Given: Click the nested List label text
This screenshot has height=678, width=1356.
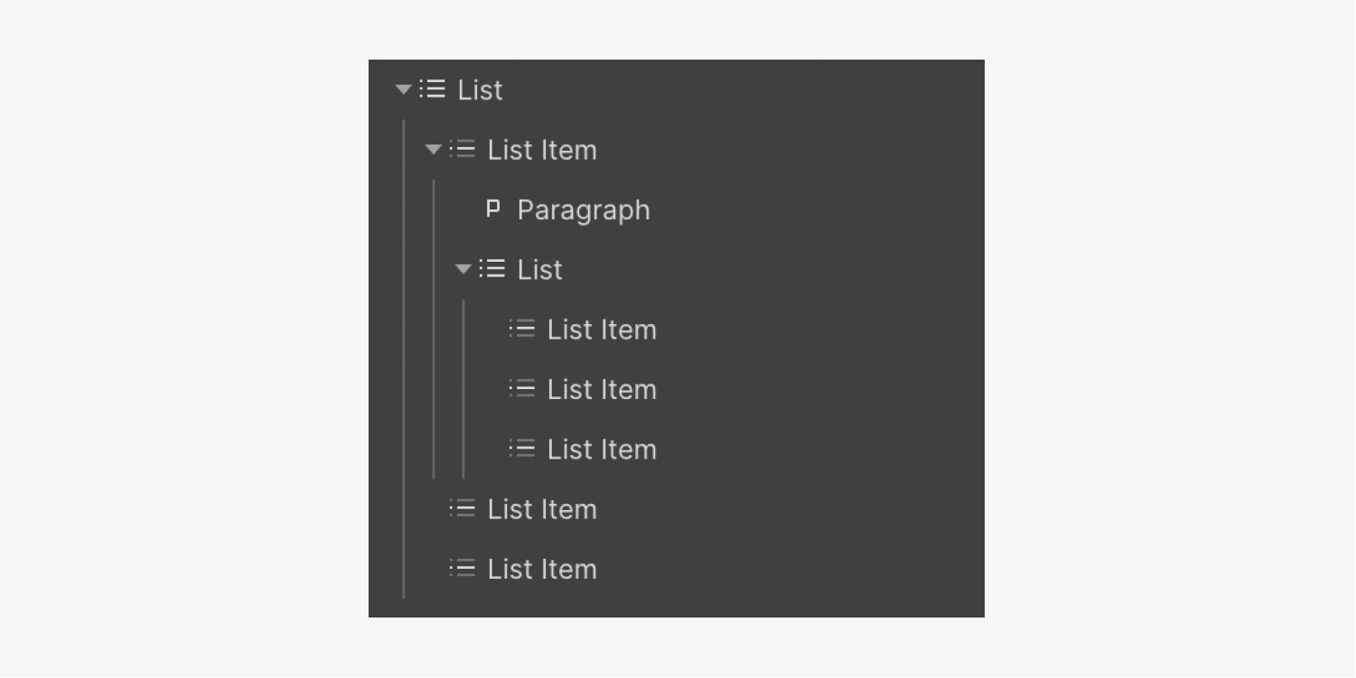Looking at the screenshot, I should [x=542, y=269].
